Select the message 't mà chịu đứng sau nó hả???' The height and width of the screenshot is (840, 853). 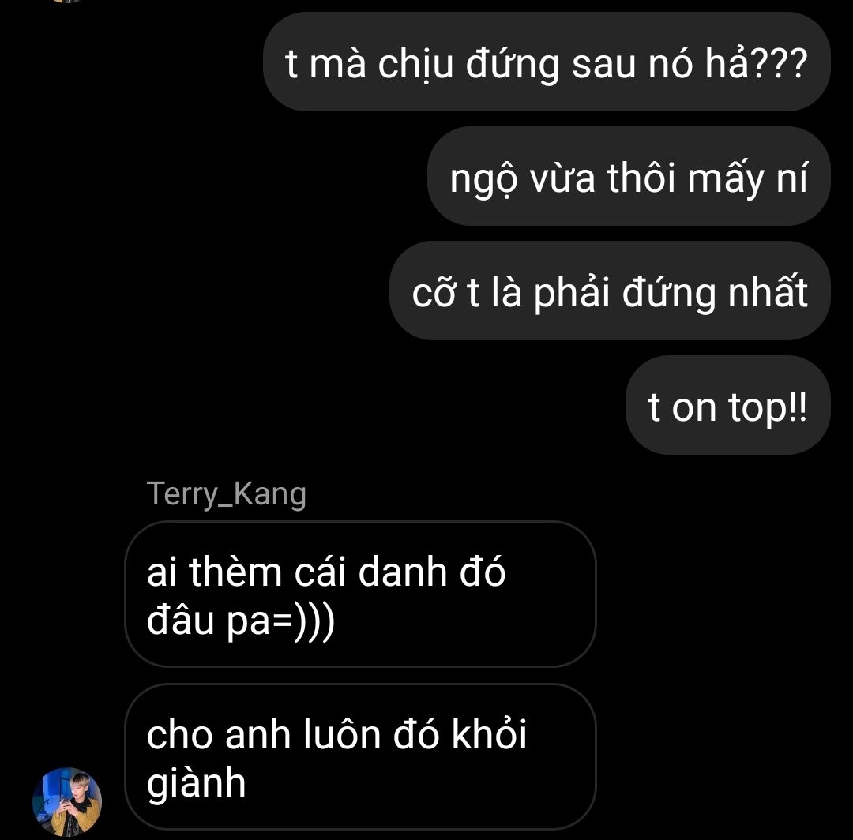click(x=547, y=62)
